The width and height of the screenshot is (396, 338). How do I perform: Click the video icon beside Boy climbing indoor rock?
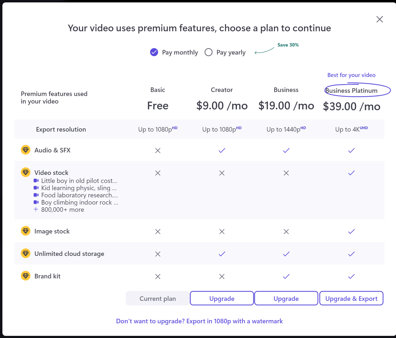point(36,202)
